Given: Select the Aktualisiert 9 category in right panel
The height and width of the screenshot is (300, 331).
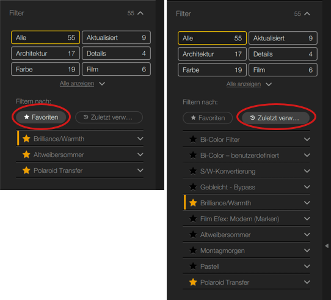Looking at the screenshot, I should point(283,38).
